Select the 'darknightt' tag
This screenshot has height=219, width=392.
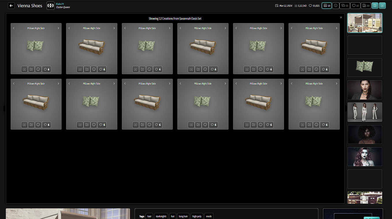click(x=161, y=216)
